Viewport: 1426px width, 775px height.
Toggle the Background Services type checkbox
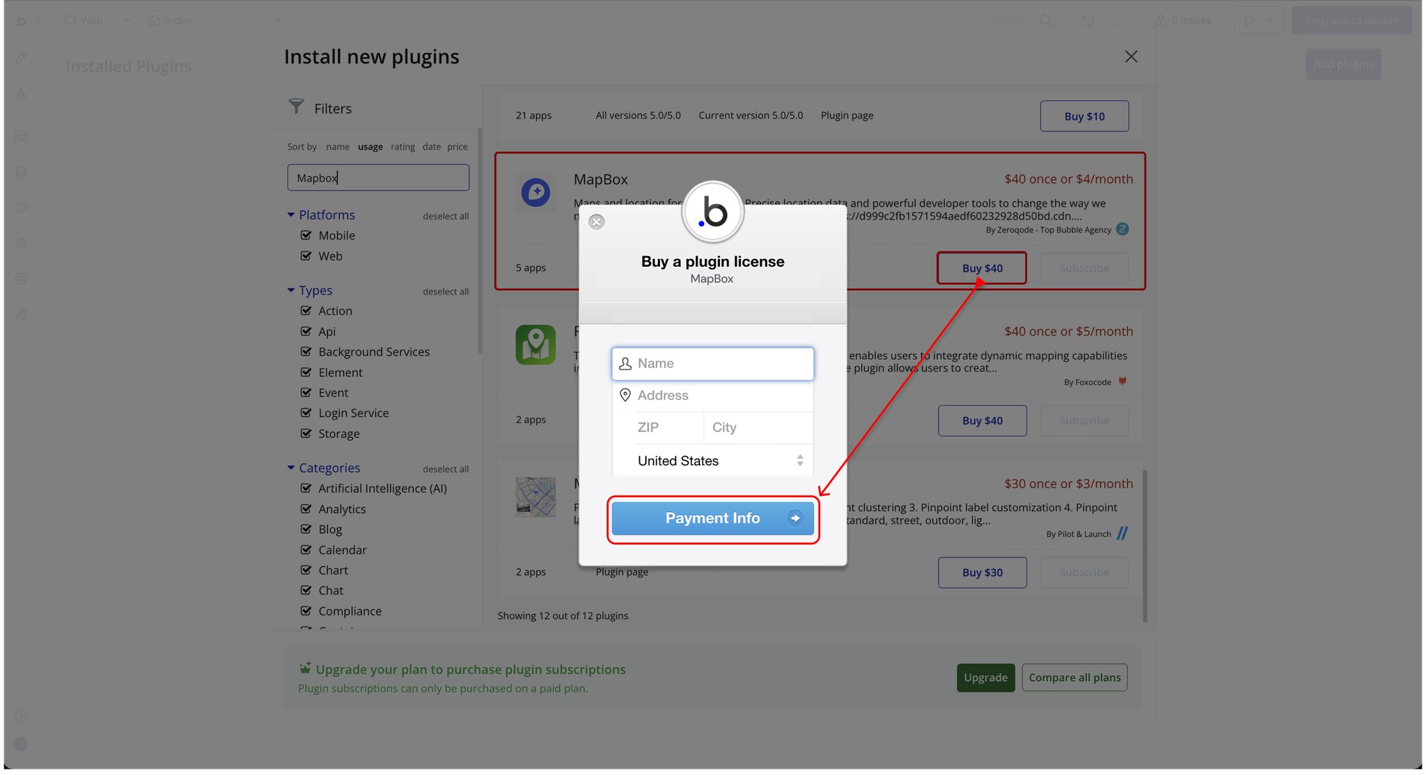coord(306,352)
